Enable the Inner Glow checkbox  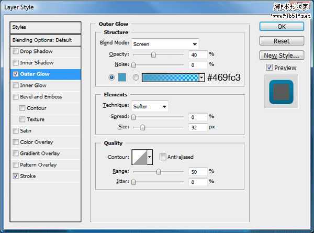15,85
